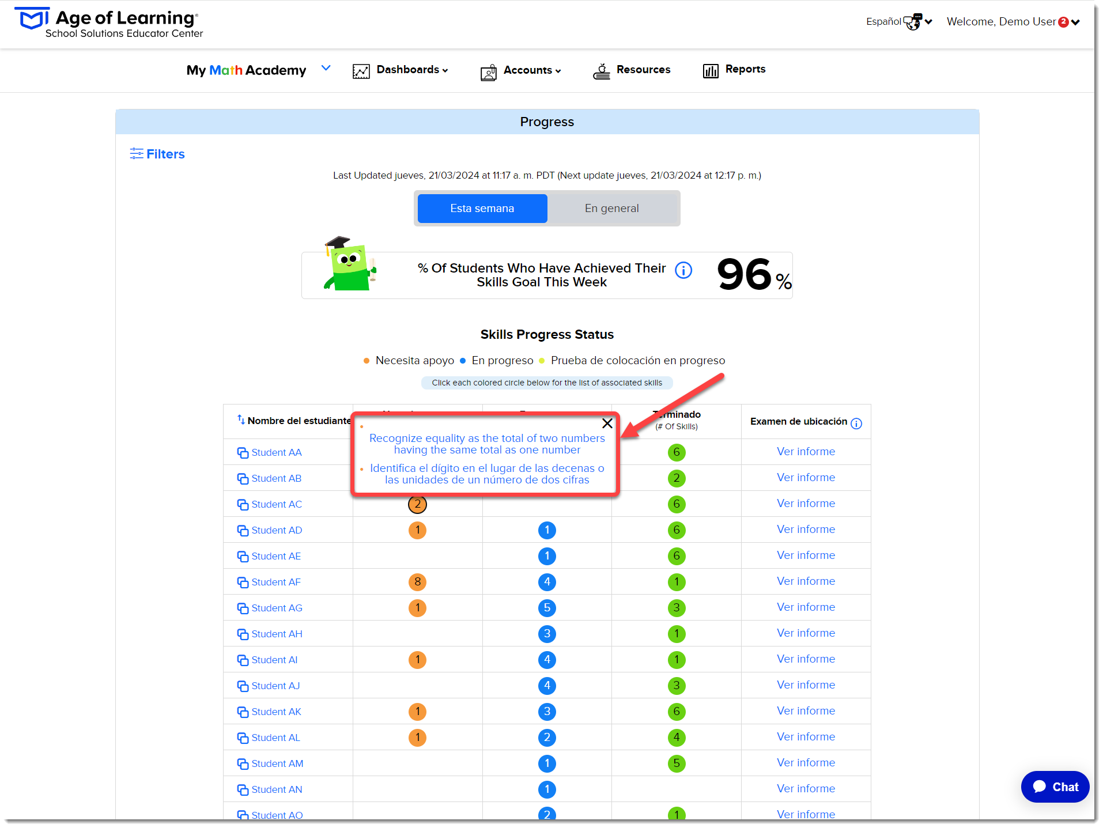The width and height of the screenshot is (1103, 828).
Task: Select the En general tab
Action: click(x=612, y=208)
